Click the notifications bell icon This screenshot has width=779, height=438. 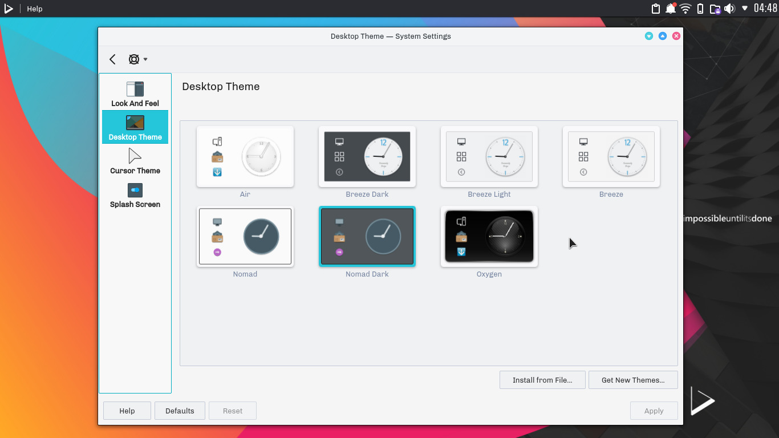(670, 9)
